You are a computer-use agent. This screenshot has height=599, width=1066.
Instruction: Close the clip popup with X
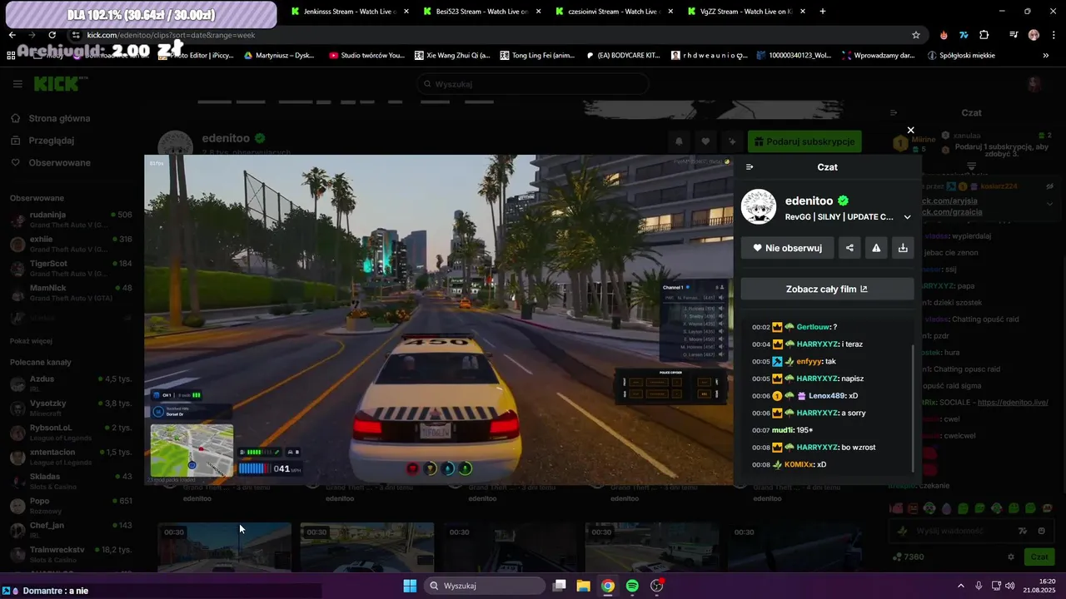coord(910,130)
